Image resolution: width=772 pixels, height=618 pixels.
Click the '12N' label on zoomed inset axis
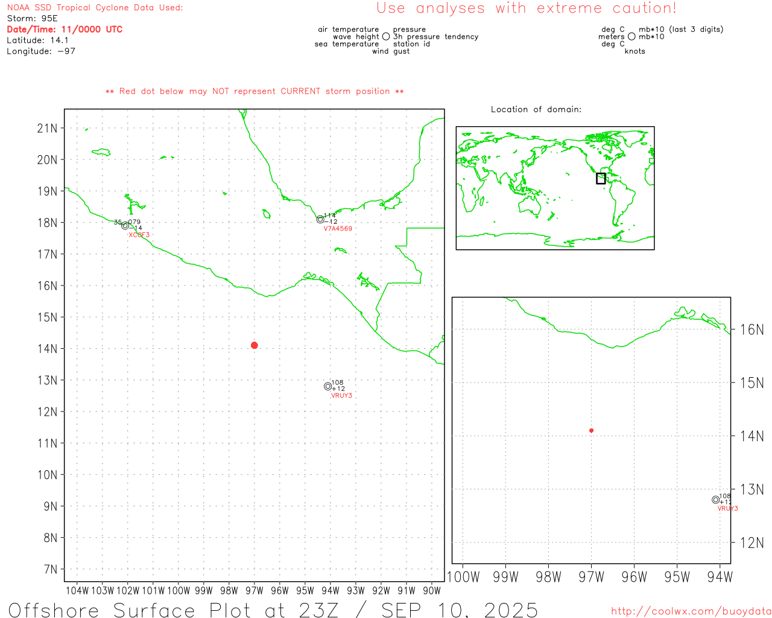(751, 543)
